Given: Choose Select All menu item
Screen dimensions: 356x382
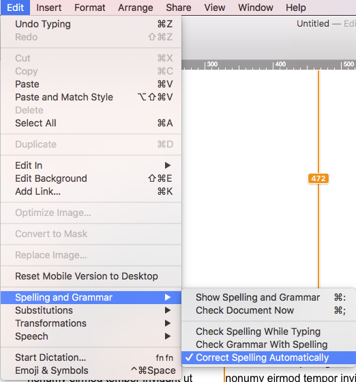Looking at the screenshot, I should coord(91,123).
